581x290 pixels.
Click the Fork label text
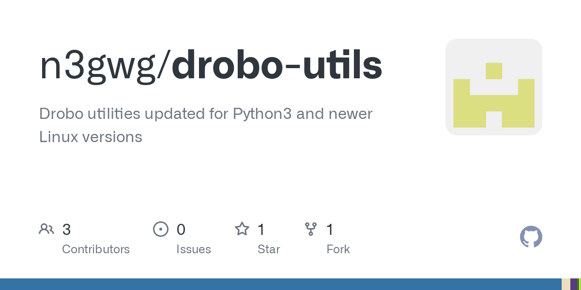pyautogui.click(x=338, y=249)
